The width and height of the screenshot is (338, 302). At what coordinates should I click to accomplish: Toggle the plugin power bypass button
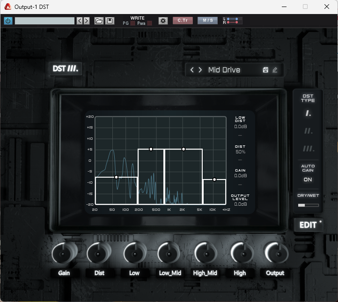click(8, 21)
